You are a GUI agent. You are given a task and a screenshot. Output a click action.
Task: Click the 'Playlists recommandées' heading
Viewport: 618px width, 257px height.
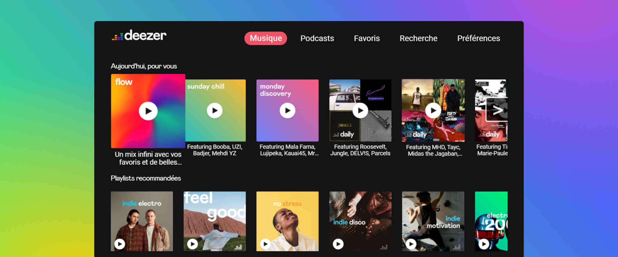[x=146, y=178]
